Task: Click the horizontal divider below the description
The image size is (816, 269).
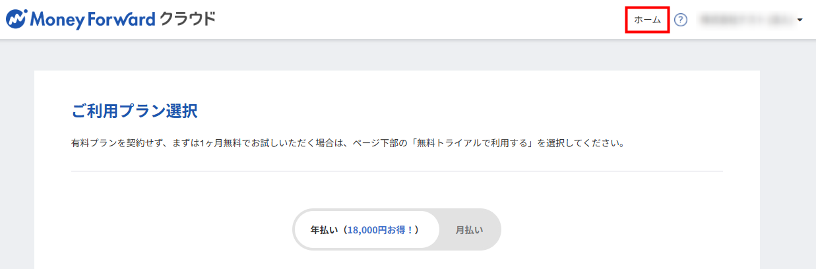Action: coord(396,171)
